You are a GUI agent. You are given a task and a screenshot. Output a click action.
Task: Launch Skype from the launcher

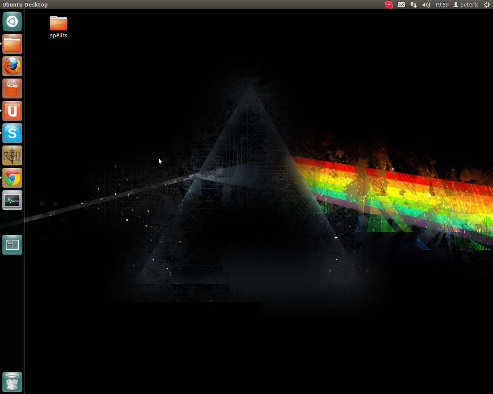coord(12,133)
